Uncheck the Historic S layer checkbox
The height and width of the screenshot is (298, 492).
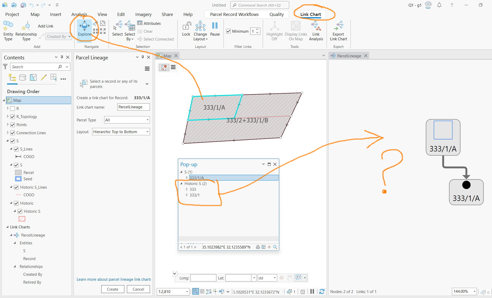coord(20,211)
